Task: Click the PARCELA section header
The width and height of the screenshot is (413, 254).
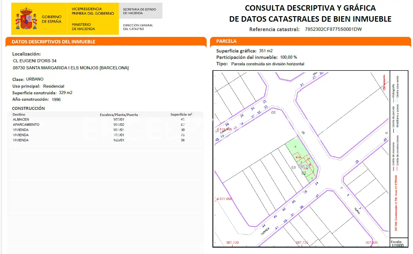Action: click(226, 41)
